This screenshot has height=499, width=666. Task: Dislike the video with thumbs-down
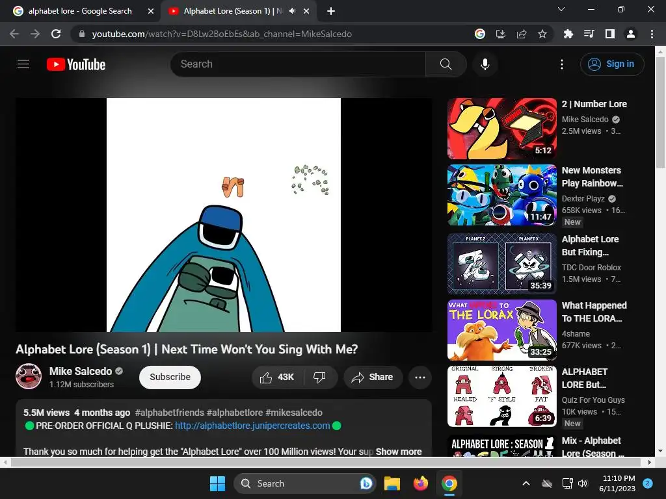pyautogui.click(x=319, y=377)
